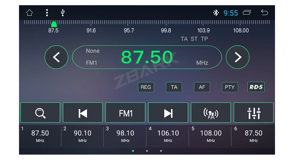Open the recent apps view

tap(247, 13)
